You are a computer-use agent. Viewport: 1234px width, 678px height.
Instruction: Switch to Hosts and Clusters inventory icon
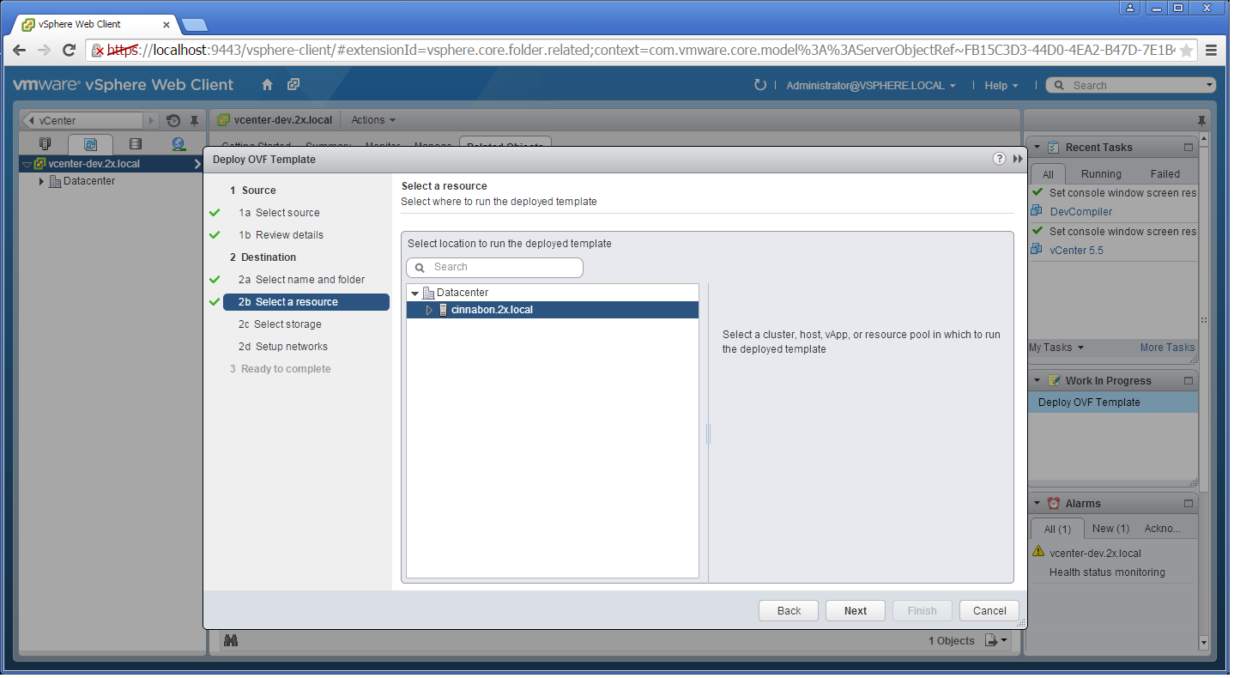tap(45, 144)
